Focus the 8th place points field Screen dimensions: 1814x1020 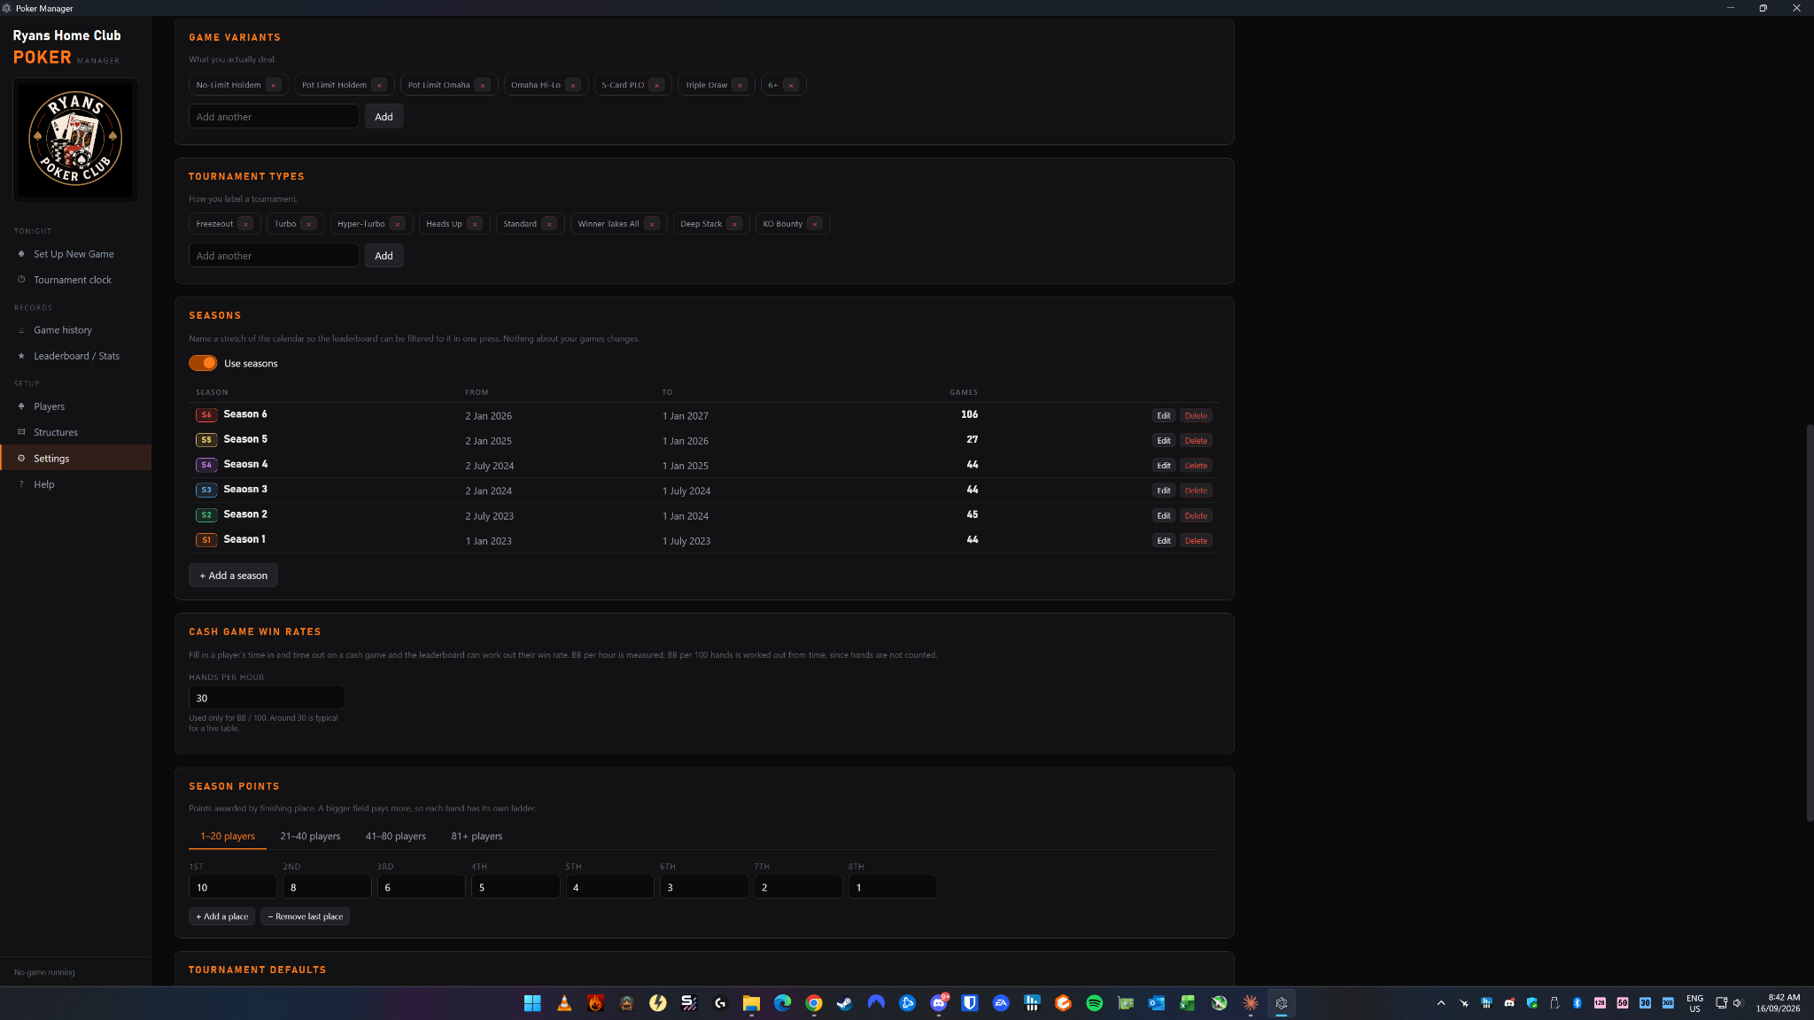point(892,887)
